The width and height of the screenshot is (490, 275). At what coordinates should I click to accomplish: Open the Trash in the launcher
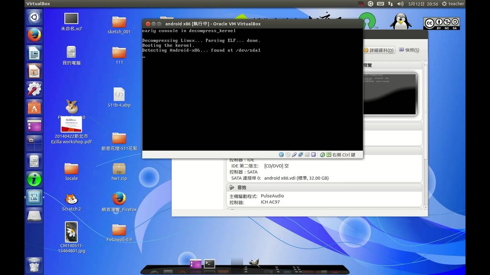[34, 264]
